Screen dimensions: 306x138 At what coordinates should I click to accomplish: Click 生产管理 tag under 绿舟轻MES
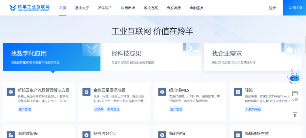click(x=176, y=109)
